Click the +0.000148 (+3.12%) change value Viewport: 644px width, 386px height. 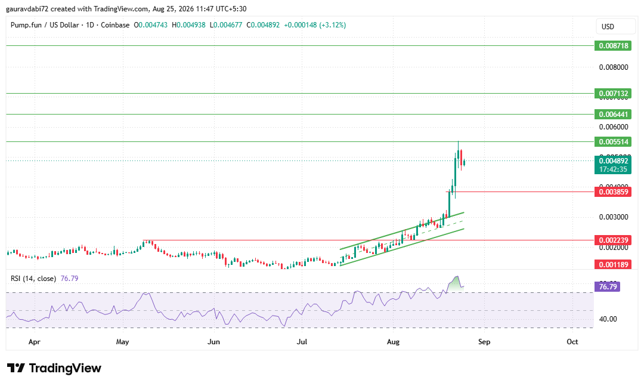point(315,25)
